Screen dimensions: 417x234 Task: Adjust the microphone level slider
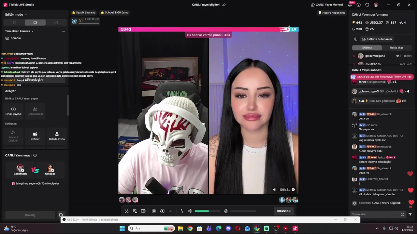pyautogui.click(x=243, y=211)
